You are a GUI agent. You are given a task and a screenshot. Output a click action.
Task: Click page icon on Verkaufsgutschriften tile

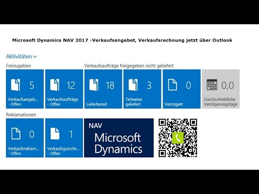55,134
